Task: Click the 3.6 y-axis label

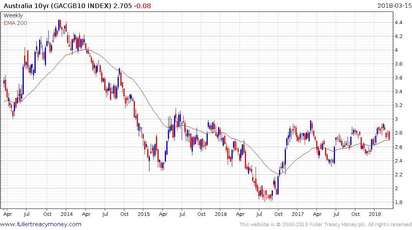Action: [x=398, y=78]
